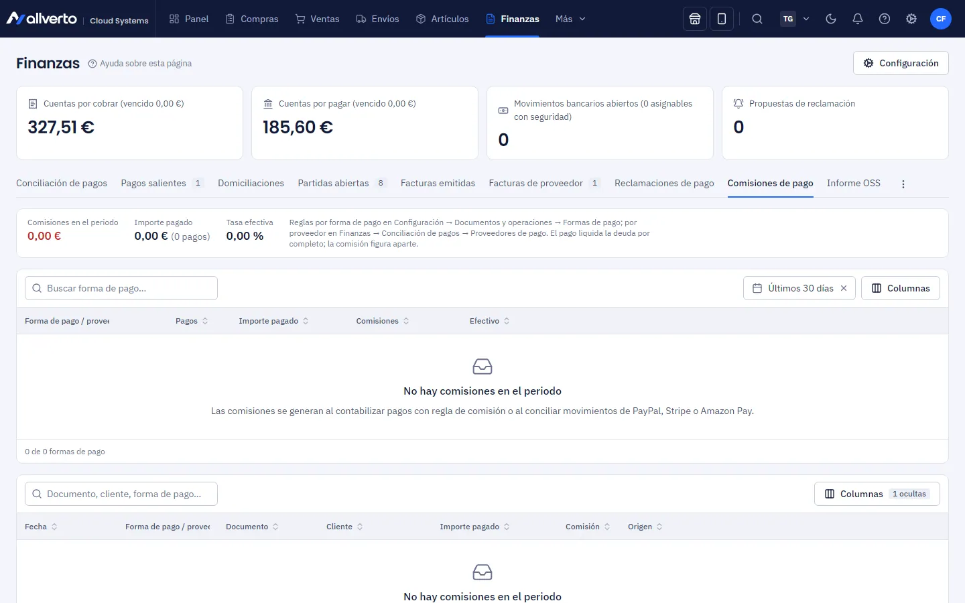Go to Panel in navigation
The width and height of the screenshot is (965, 603).
click(189, 19)
